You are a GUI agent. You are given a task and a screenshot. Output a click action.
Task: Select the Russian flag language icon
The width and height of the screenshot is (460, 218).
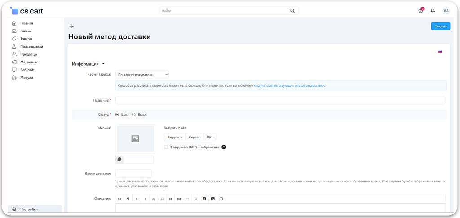tap(440, 52)
